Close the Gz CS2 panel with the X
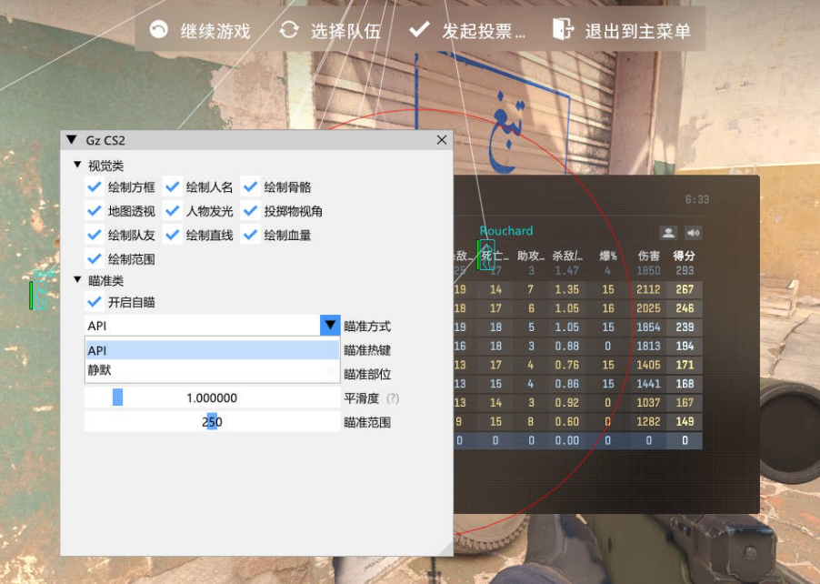 (442, 140)
